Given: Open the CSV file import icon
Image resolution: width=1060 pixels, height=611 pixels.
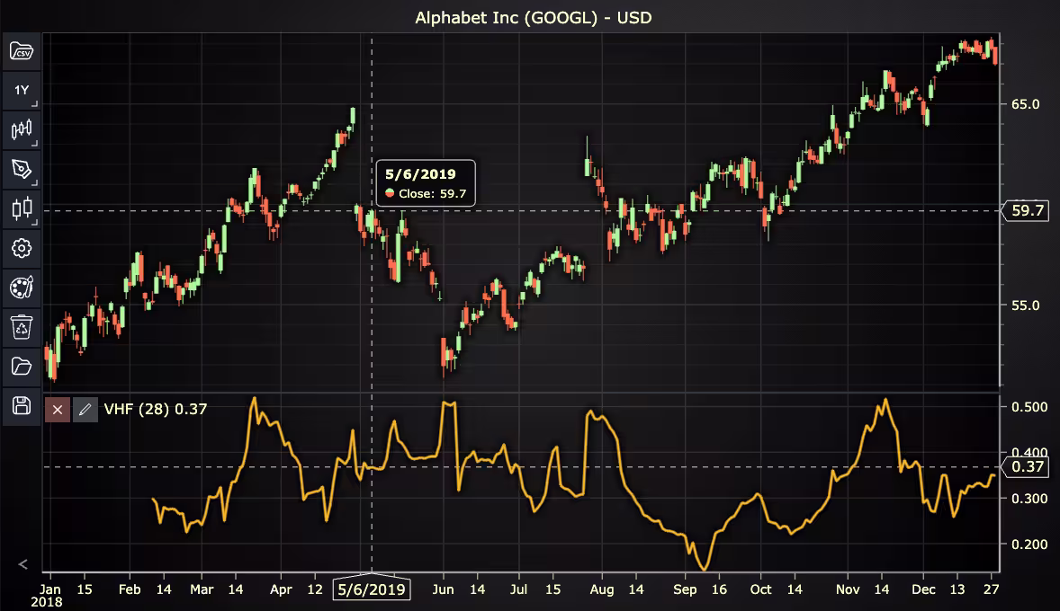Looking at the screenshot, I should pyautogui.click(x=22, y=51).
